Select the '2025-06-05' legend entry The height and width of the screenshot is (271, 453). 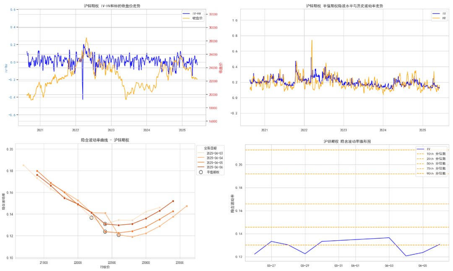(x=210, y=163)
